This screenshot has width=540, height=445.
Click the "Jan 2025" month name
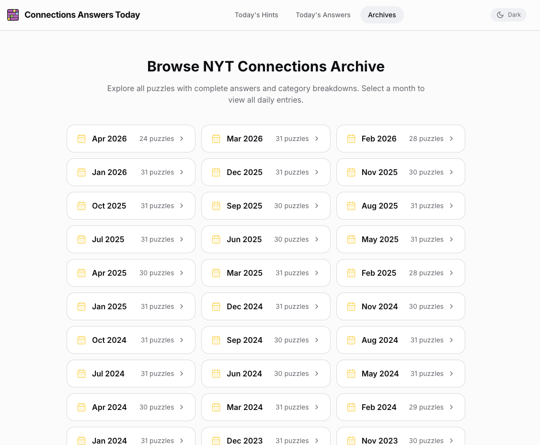109,306
